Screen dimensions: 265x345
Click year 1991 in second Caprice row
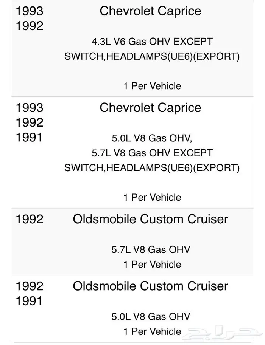[x=29, y=138]
